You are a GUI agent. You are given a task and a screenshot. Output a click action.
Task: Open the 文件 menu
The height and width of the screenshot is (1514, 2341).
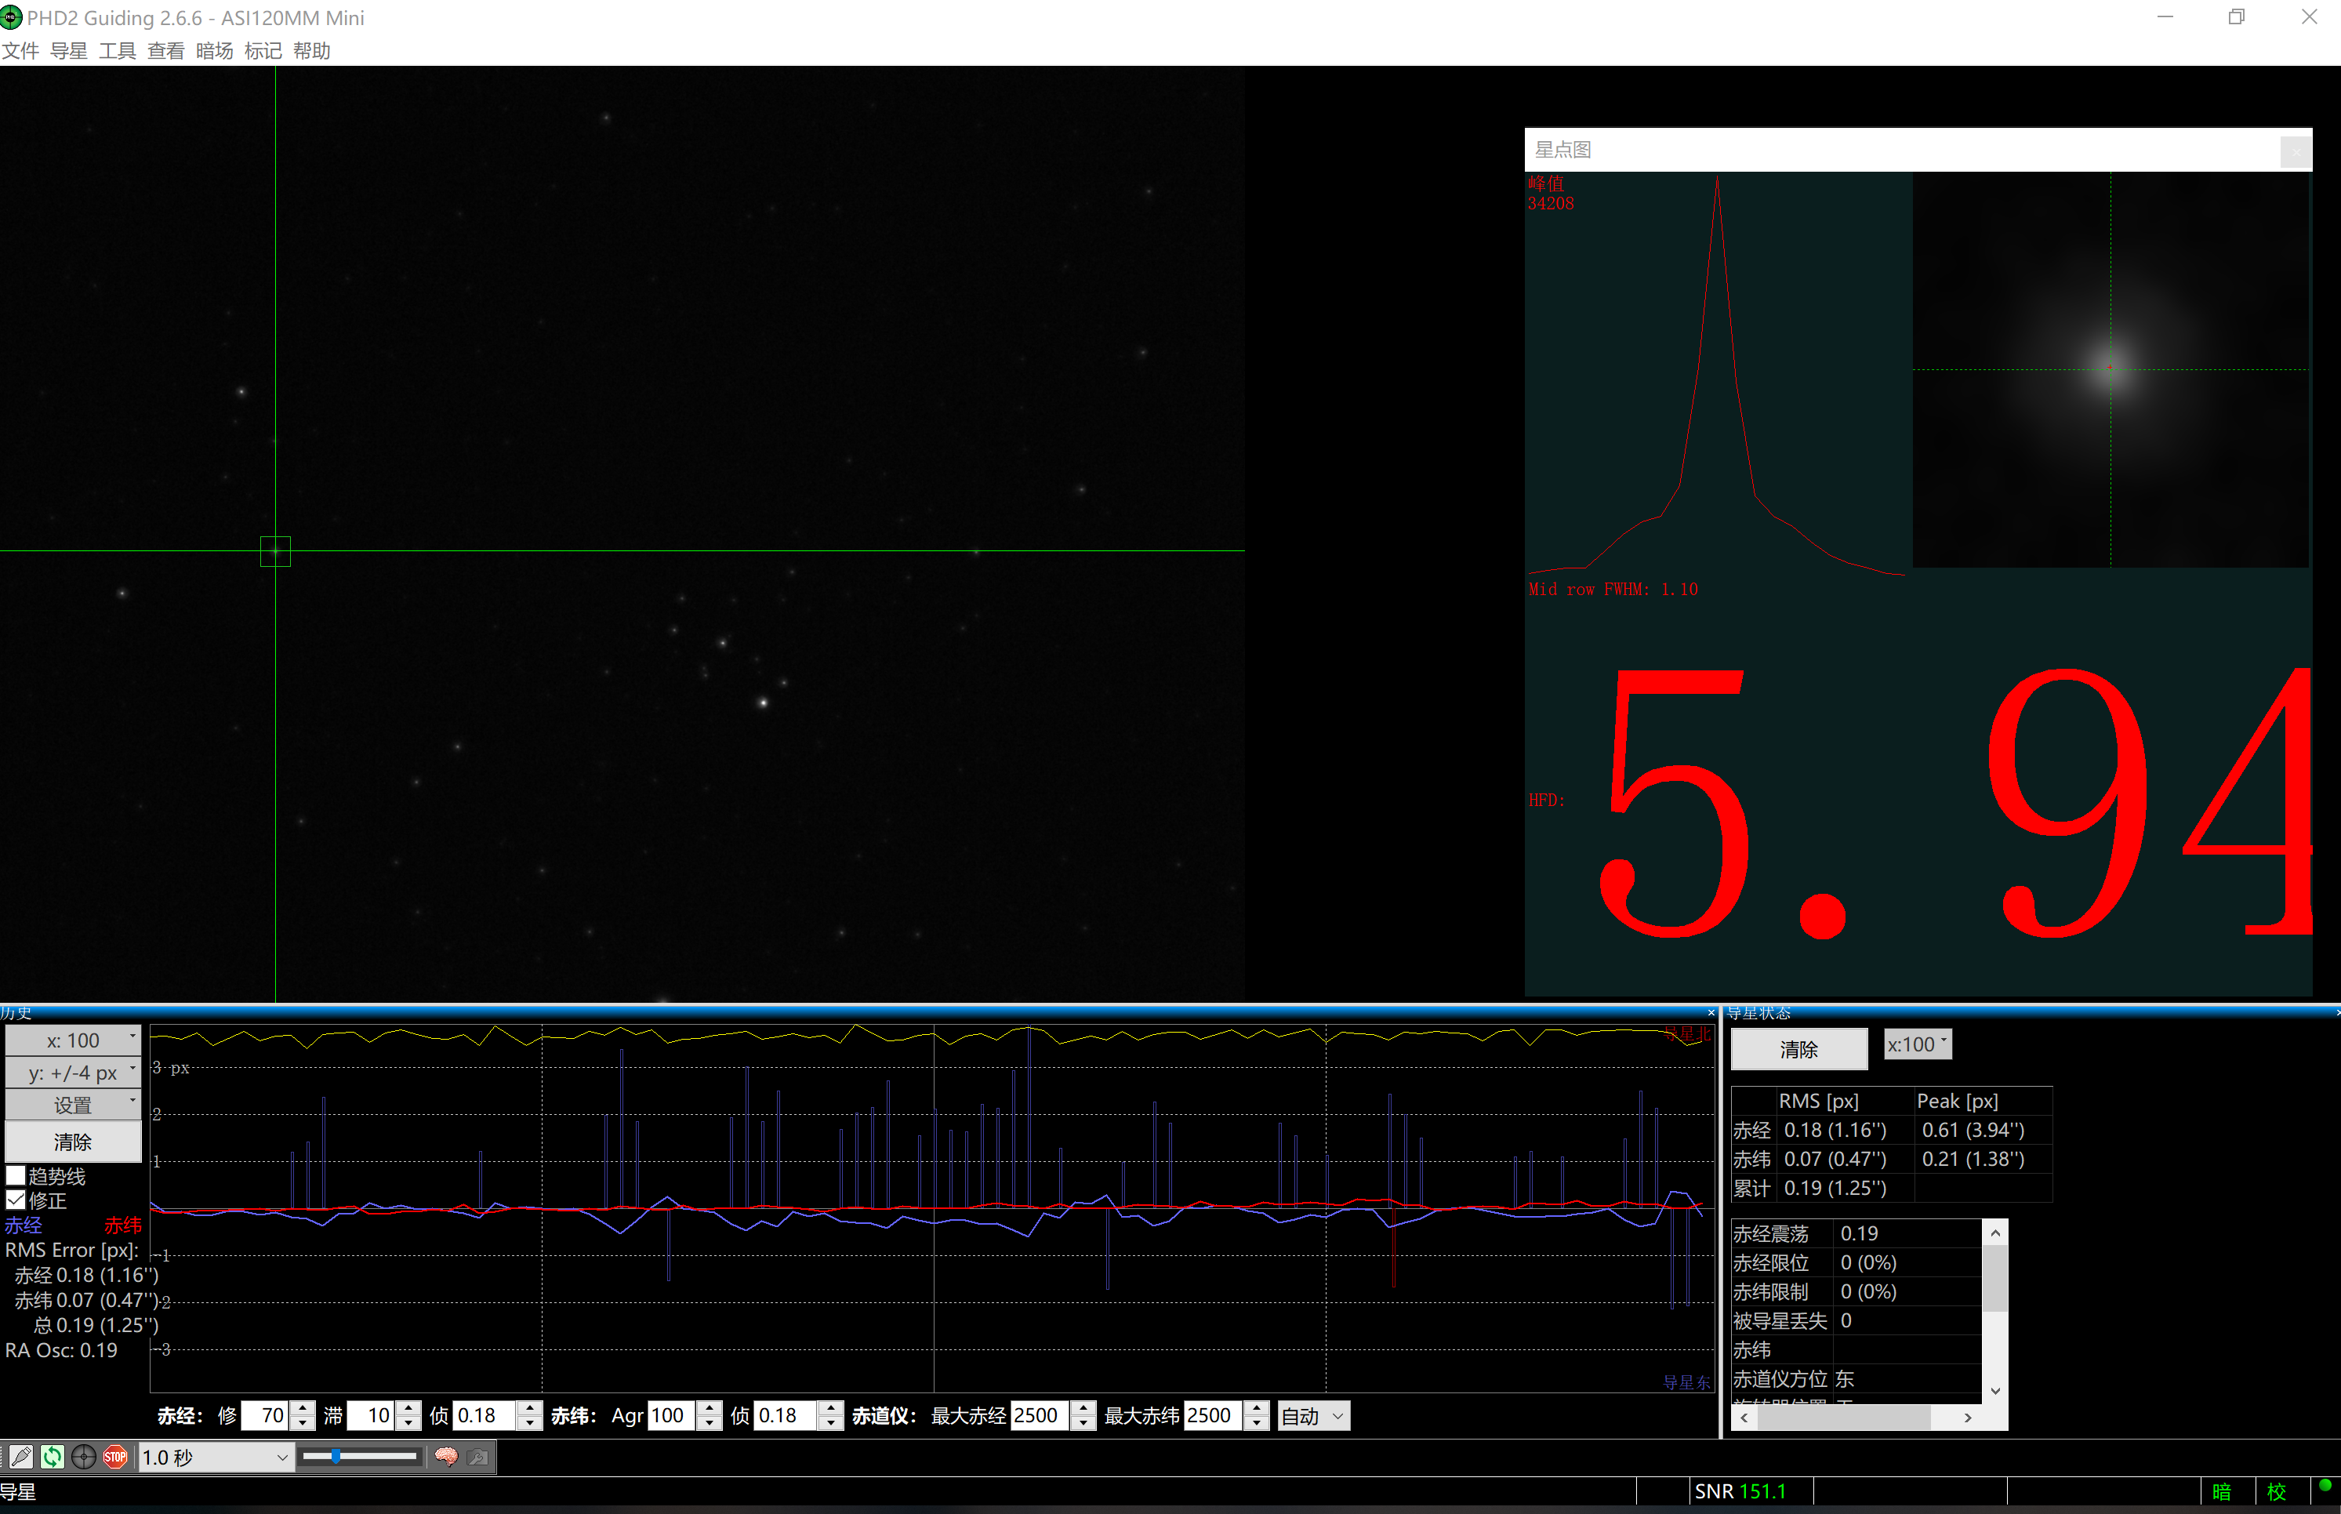(x=20, y=51)
